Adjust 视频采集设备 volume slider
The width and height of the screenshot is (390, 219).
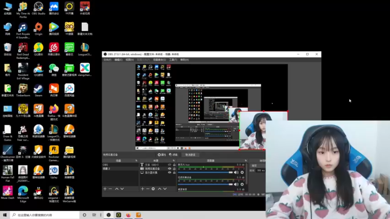(205, 184)
